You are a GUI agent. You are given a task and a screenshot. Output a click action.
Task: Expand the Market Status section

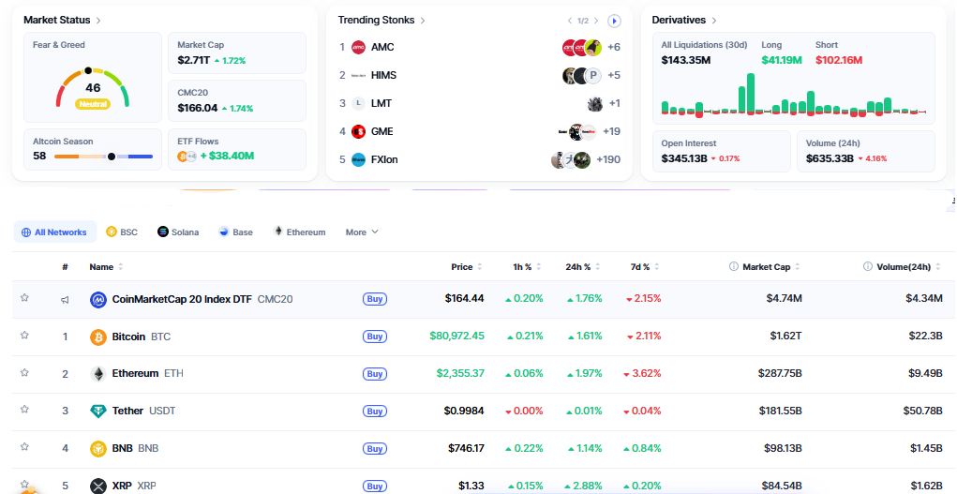(62, 20)
